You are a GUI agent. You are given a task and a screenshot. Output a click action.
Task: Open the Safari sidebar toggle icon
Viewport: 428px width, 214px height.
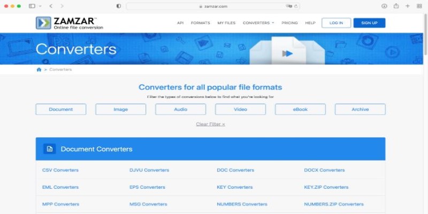click(x=32, y=6)
